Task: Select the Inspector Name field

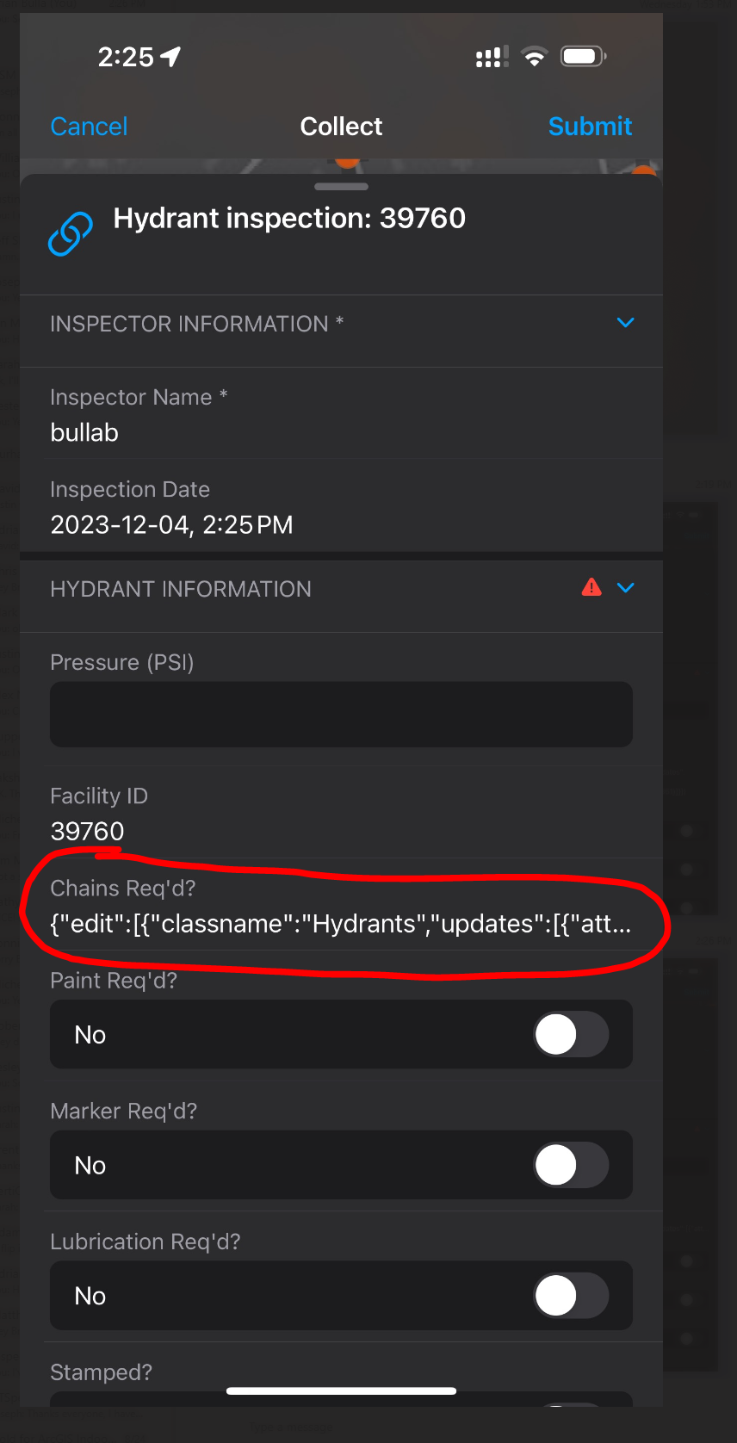Action: click(x=84, y=432)
